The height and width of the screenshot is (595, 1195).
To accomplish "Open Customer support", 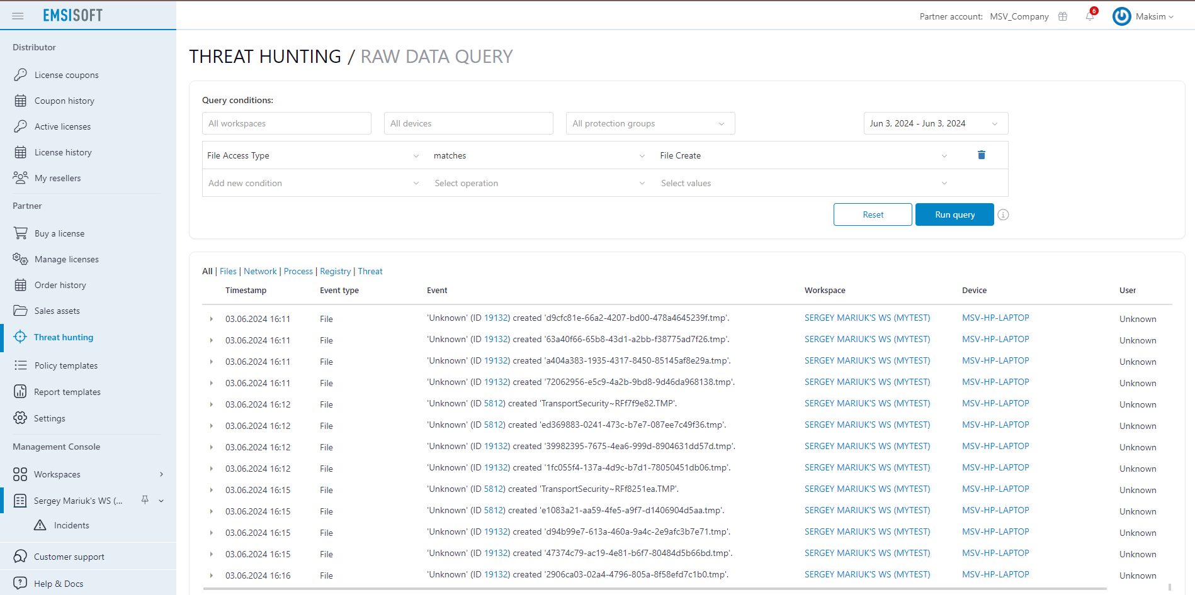I will 69,556.
